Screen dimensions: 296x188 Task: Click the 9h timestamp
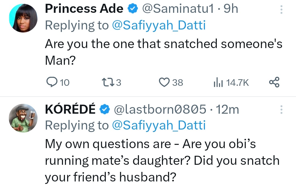[231, 9]
